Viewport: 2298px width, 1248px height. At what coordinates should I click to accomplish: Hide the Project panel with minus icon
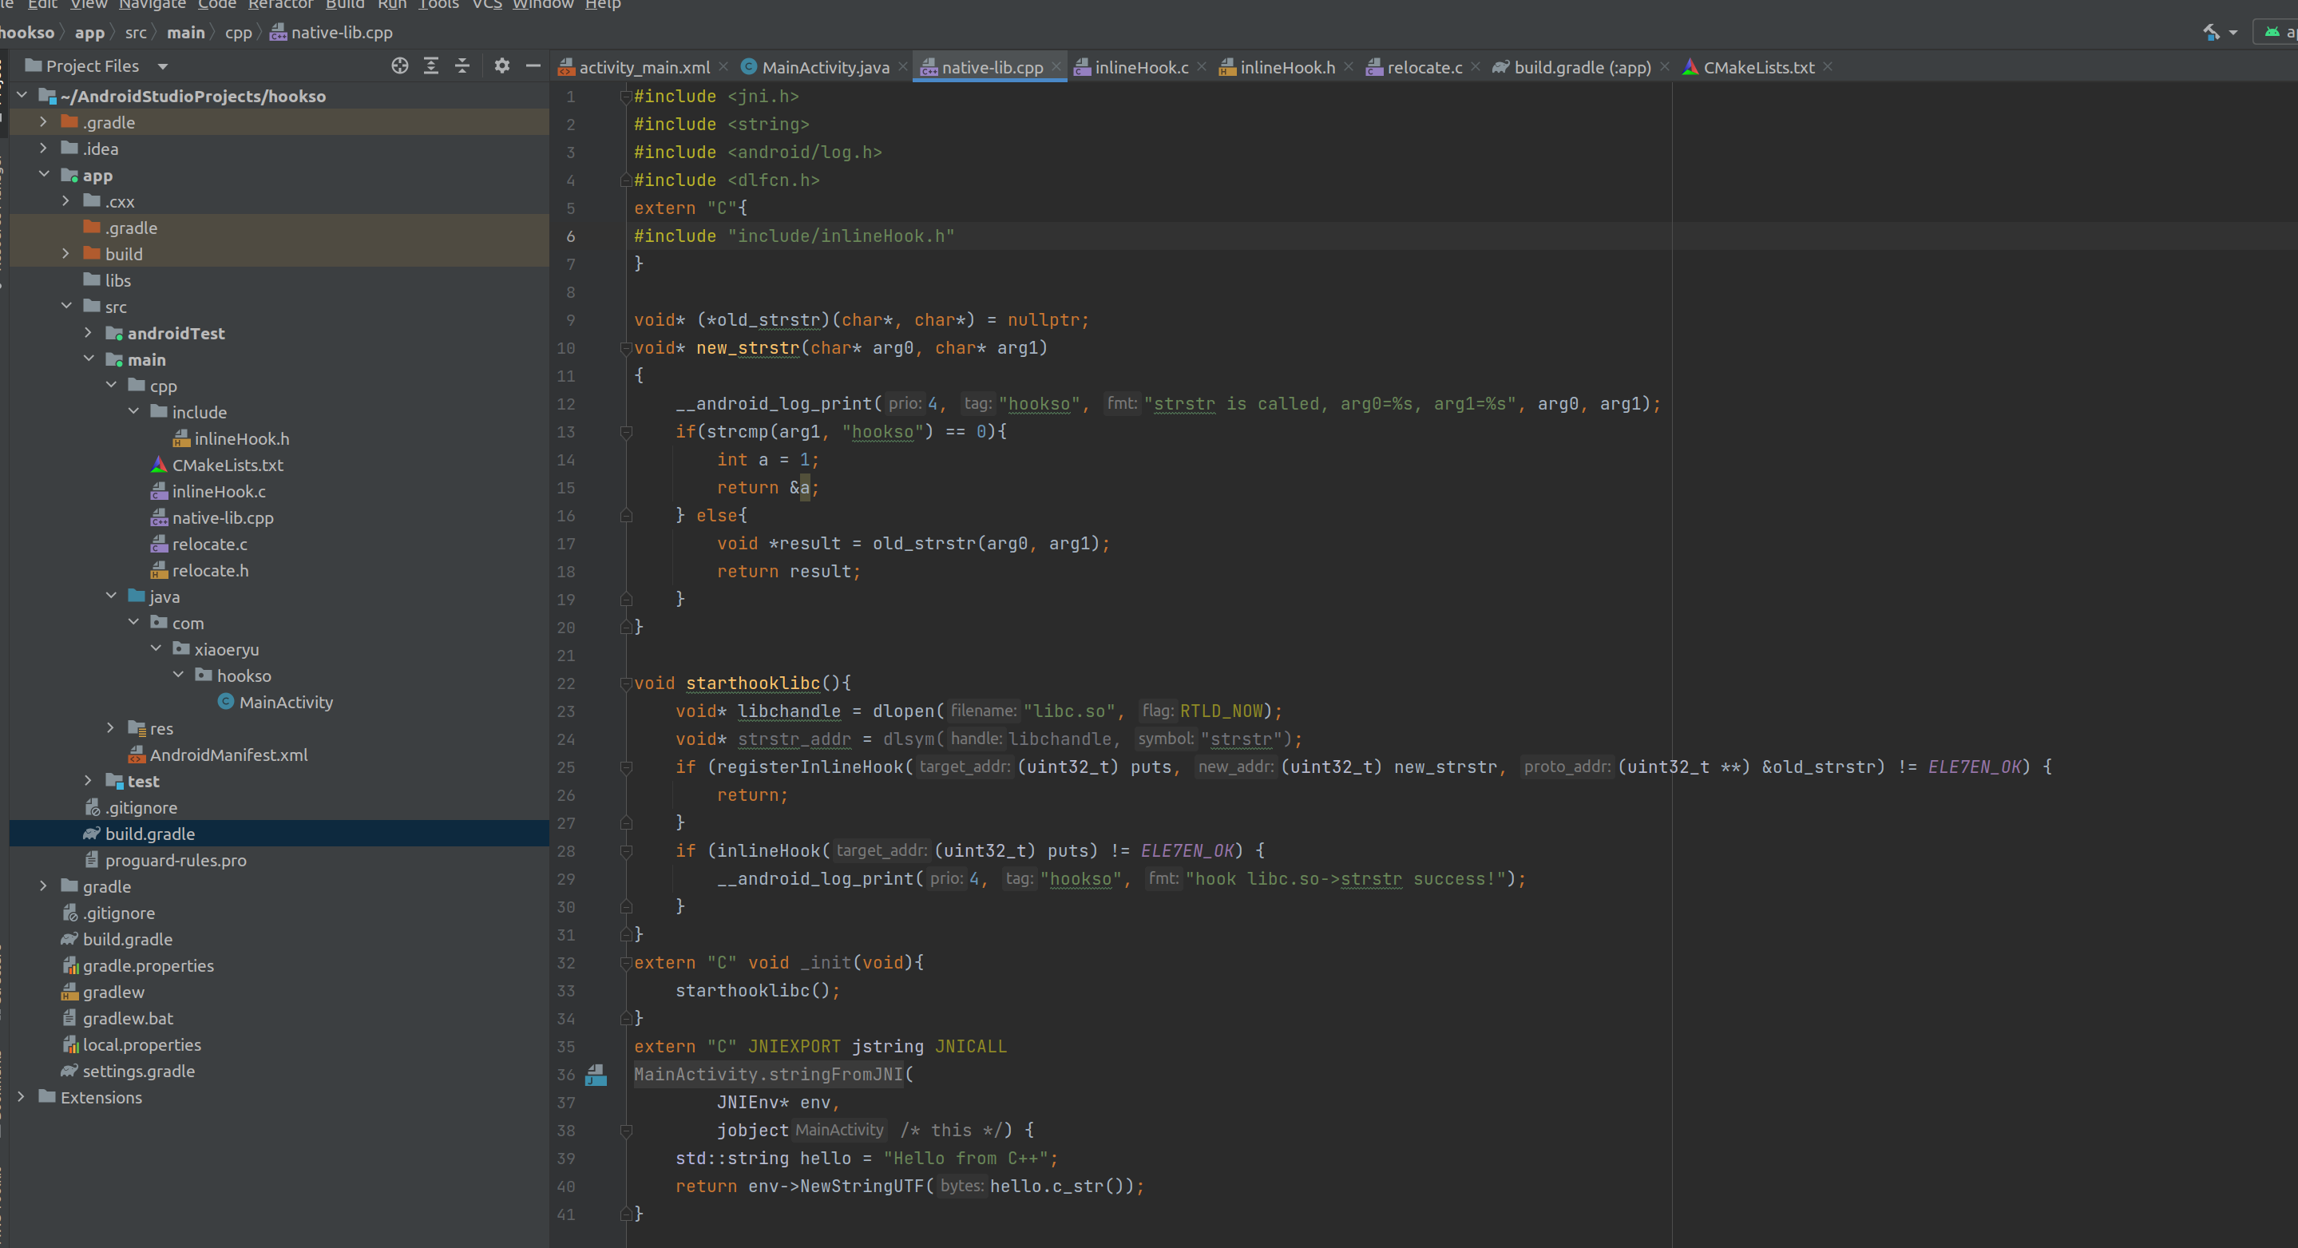tap(533, 66)
